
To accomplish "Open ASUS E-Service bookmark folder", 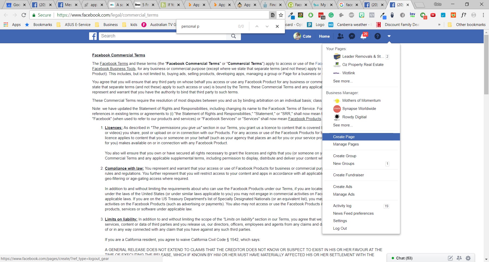I will pyautogui.click(x=74, y=25).
